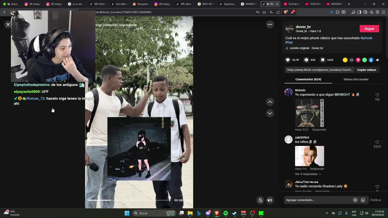Toggle the auto-scroll icon beside volume
Viewport: 388px width, 218px height.
point(260,200)
